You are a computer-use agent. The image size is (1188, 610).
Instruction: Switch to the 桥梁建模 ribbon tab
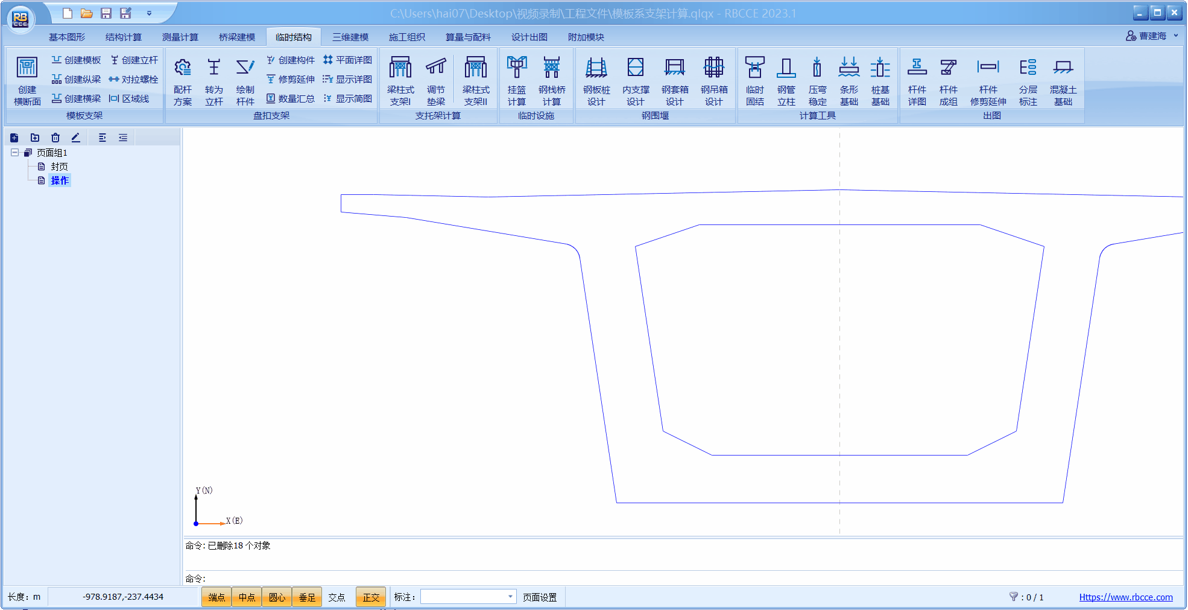236,37
